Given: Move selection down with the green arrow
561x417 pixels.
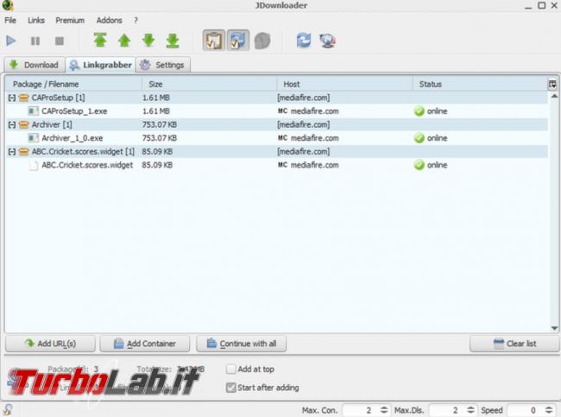Looking at the screenshot, I should point(148,41).
